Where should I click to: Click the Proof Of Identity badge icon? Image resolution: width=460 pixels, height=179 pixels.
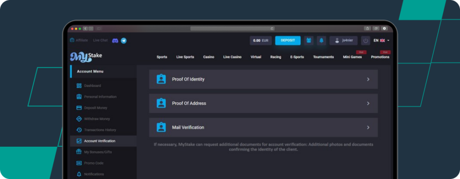[x=161, y=79]
